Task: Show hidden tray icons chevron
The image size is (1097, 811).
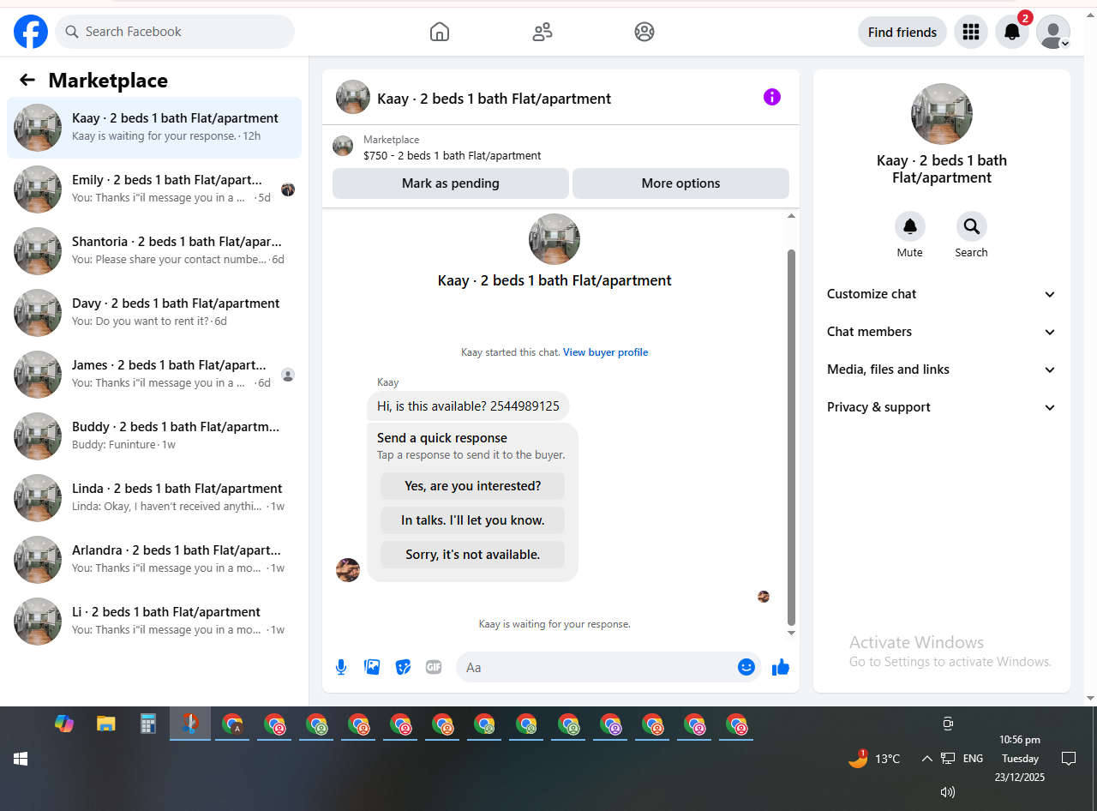Action: (x=926, y=759)
